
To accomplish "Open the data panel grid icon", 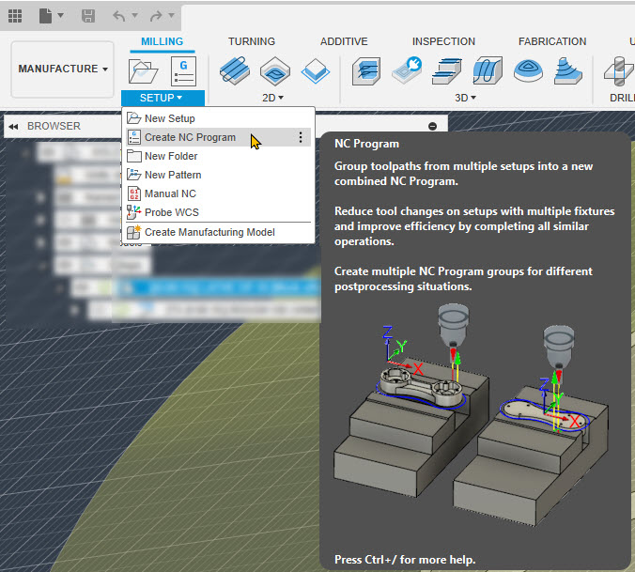I will point(15,16).
